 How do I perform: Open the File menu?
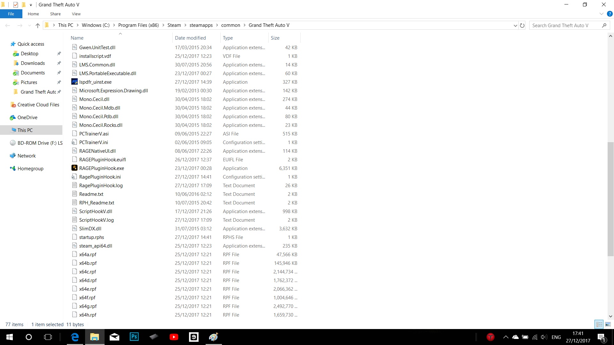[11, 14]
